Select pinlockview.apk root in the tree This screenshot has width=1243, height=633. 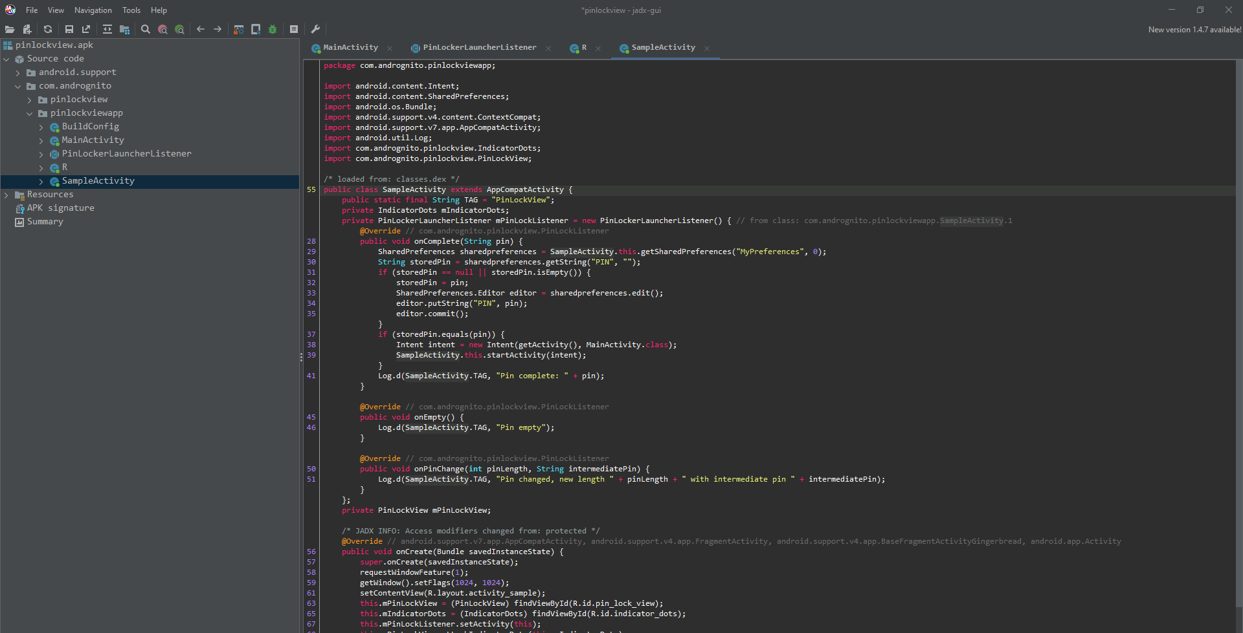pyautogui.click(x=54, y=45)
